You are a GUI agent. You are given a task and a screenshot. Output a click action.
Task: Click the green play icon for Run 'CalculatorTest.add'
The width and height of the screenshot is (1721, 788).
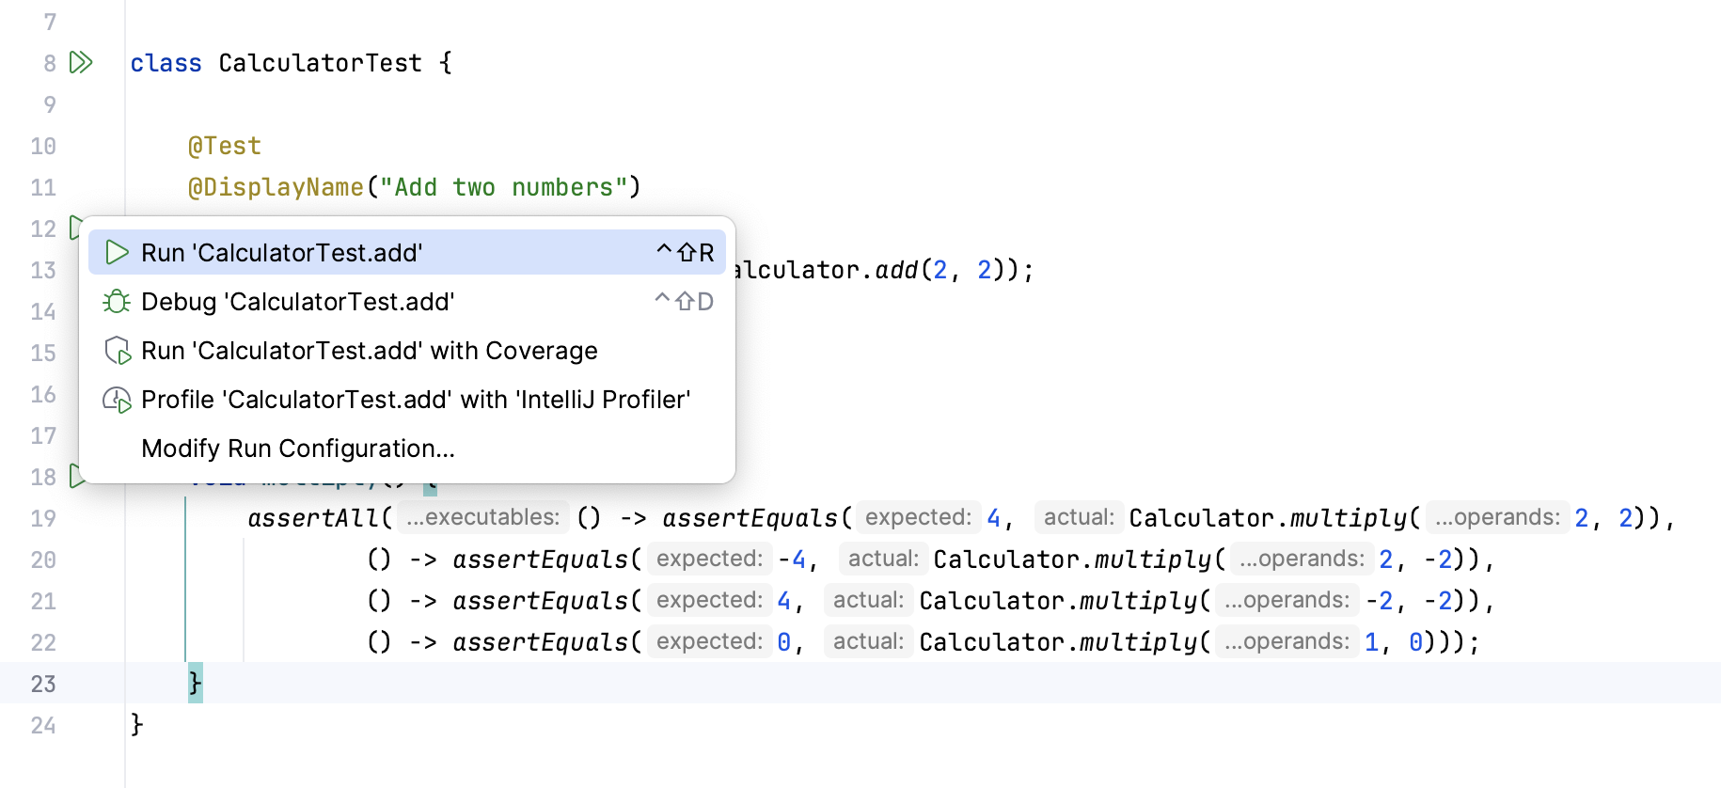point(117,253)
